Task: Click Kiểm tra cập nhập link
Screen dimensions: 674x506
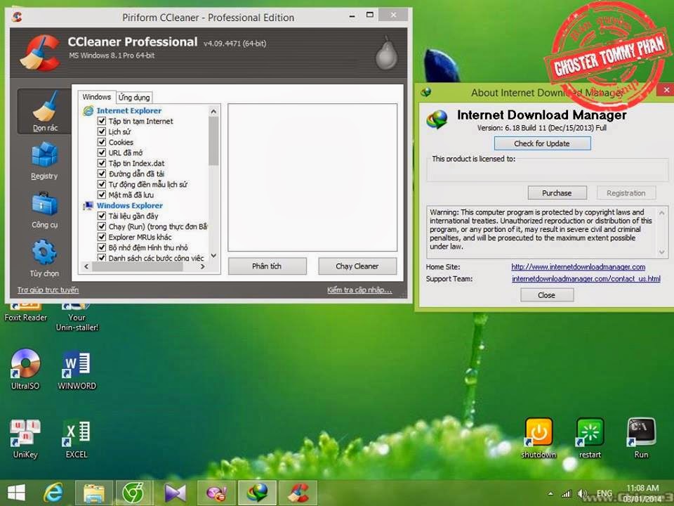Action: [x=359, y=290]
